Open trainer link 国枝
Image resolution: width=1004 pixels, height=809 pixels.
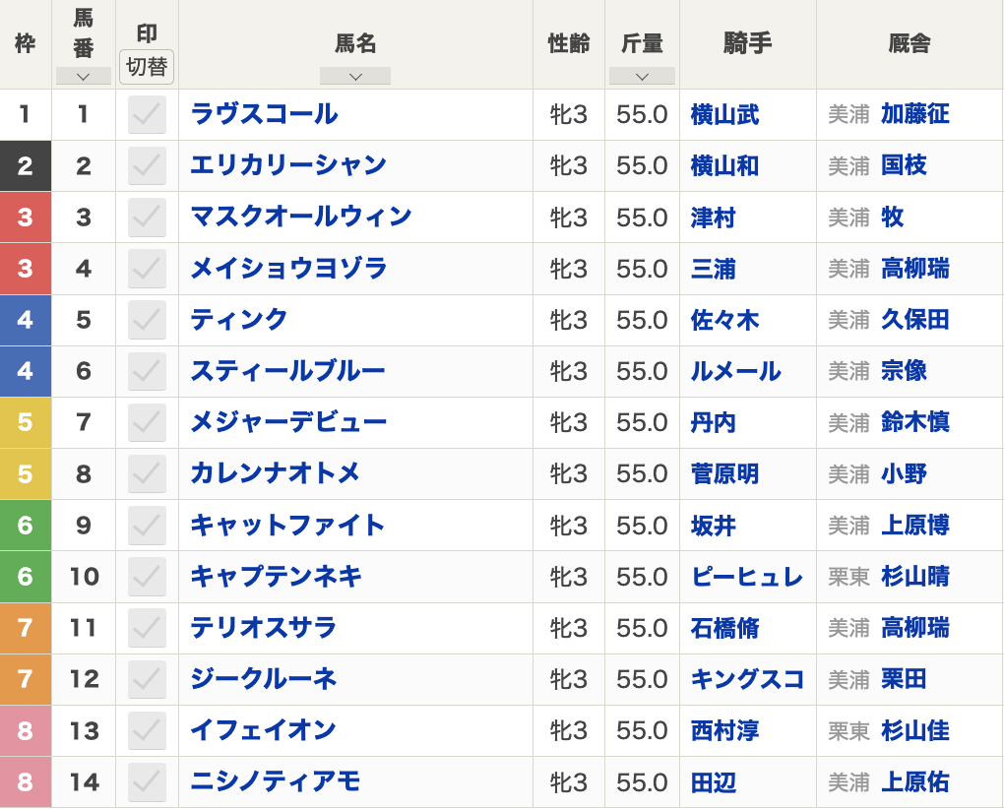[x=904, y=165]
